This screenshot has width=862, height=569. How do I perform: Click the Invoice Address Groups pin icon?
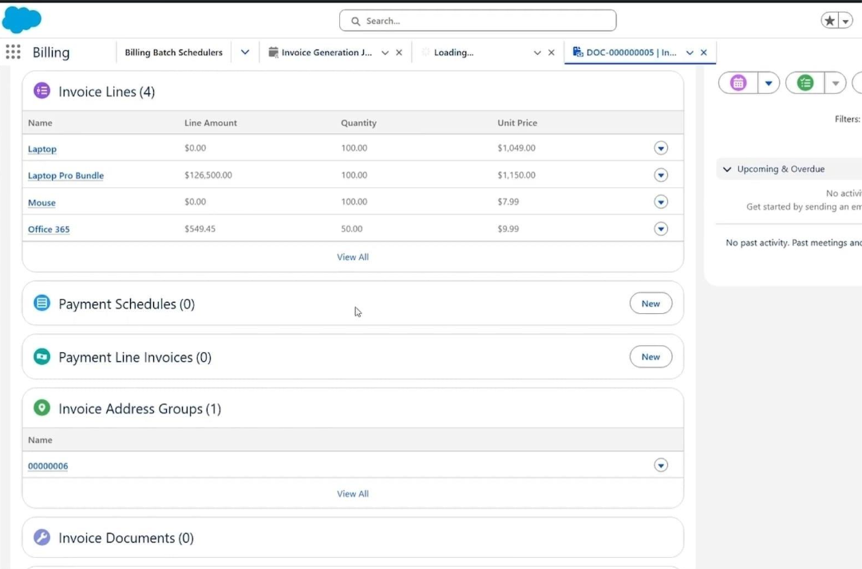[x=42, y=408]
